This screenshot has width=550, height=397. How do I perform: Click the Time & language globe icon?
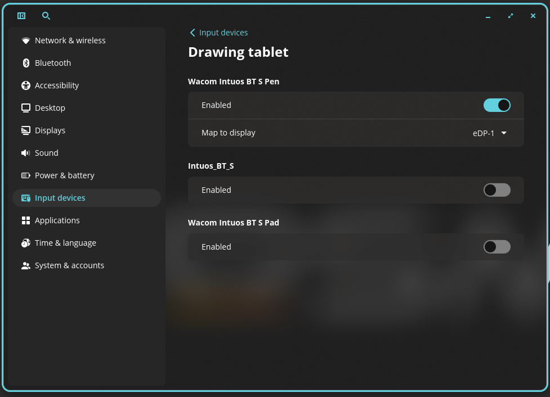coord(25,243)
